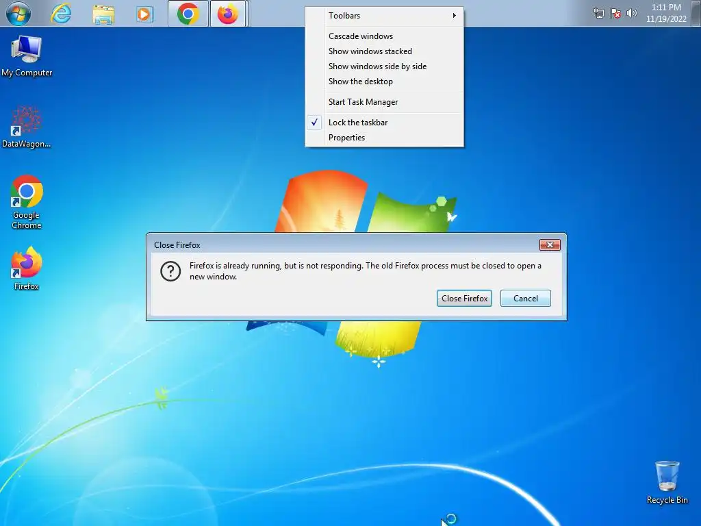Select My Computer desktop icon
Image resolution: width=701 pixels, height=526 pixels.
(27, 56)
